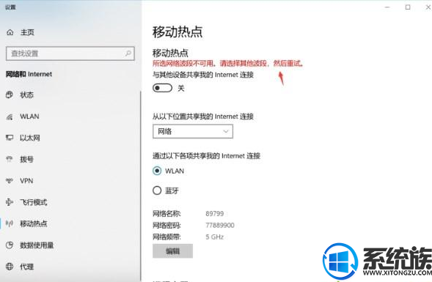Focus the 查找设置 search field

pos(70,53)
